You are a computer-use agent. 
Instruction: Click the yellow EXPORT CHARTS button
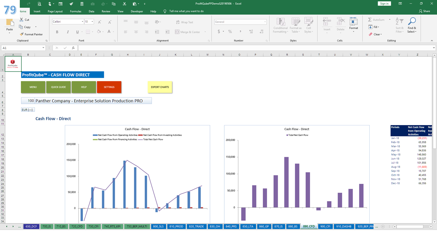click(x=160, y=87)
